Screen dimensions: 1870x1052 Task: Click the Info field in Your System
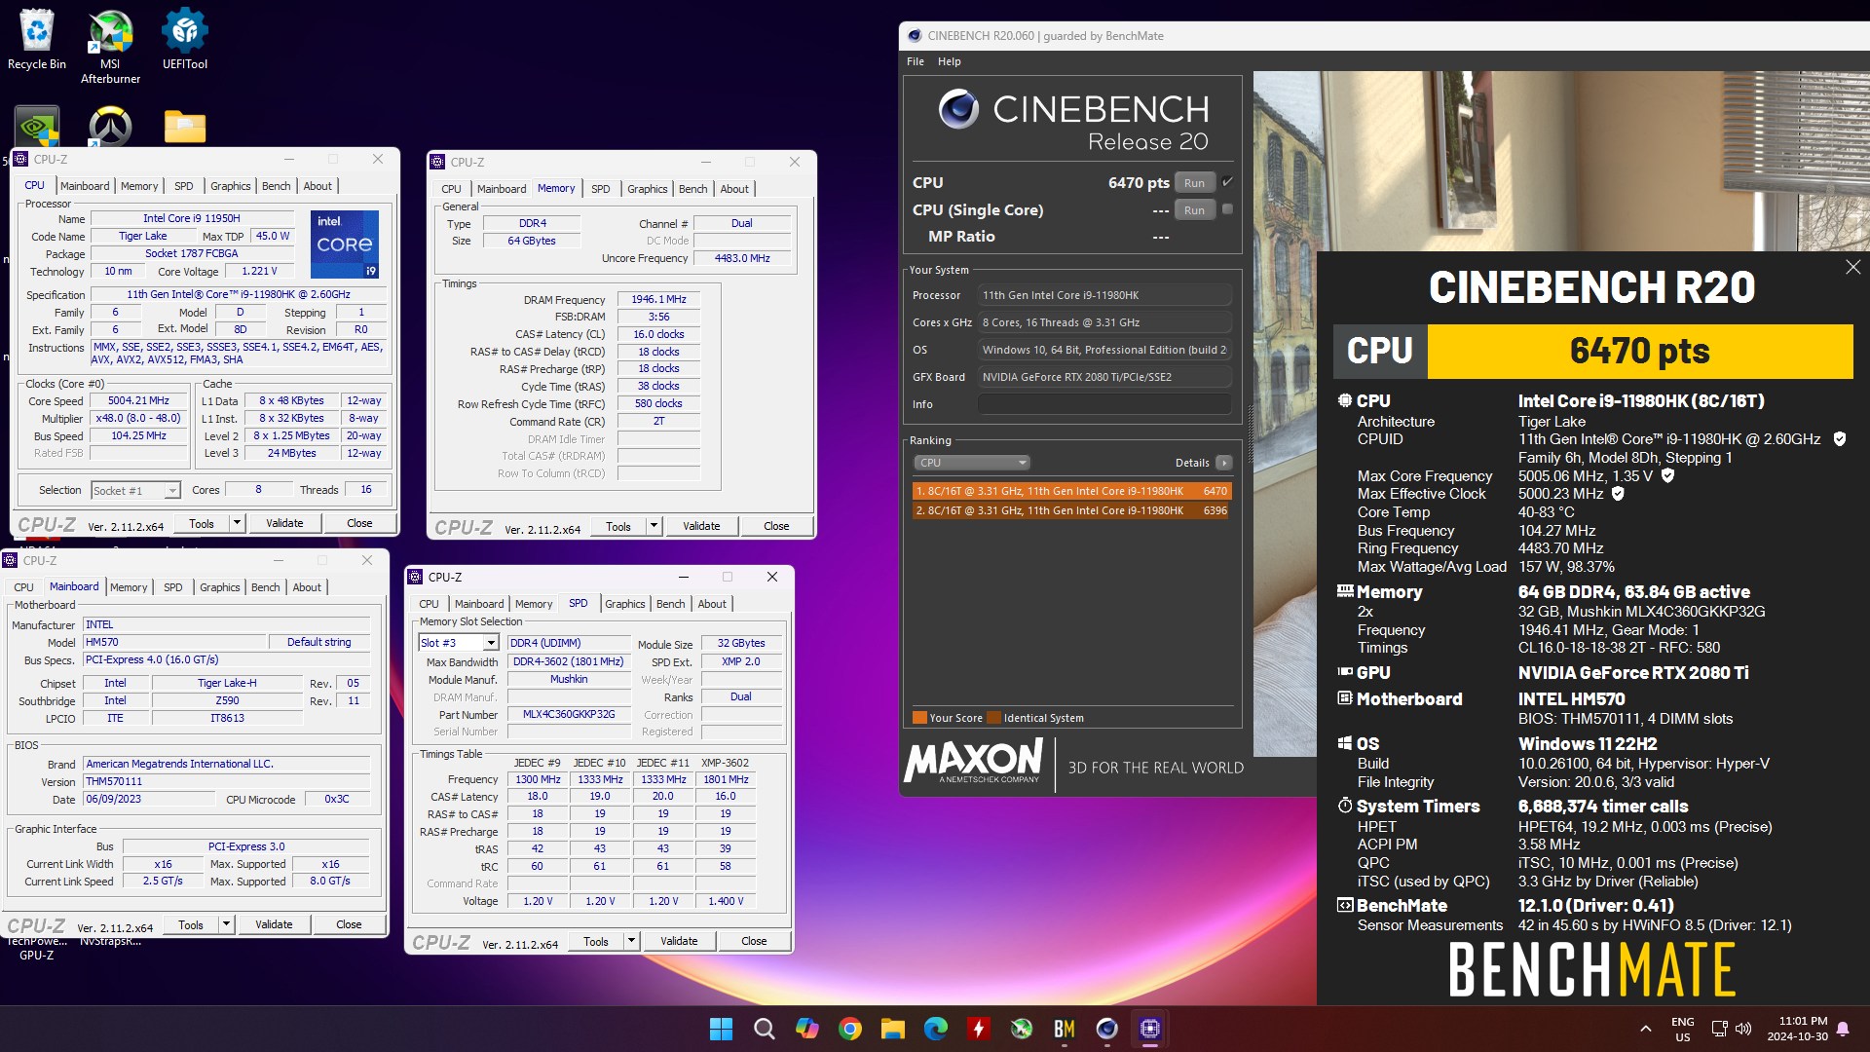pos(1104,404)
